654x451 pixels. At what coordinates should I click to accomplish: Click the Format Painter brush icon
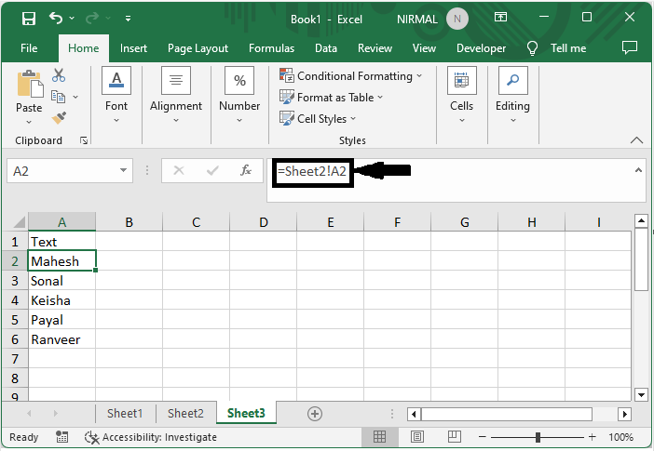click(59, 117)
